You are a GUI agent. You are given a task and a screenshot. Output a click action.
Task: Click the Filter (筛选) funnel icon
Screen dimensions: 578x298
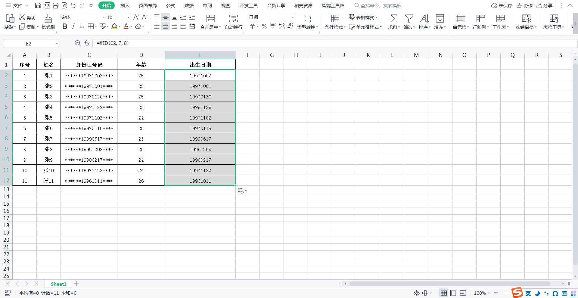(409, 19)
